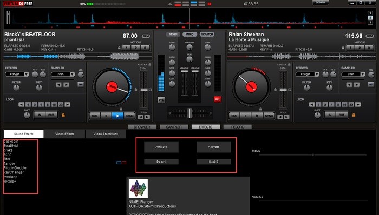Viewport: 379px width, 215px height.
Task: Open the BROWSER tab
Action: (142, 127)
